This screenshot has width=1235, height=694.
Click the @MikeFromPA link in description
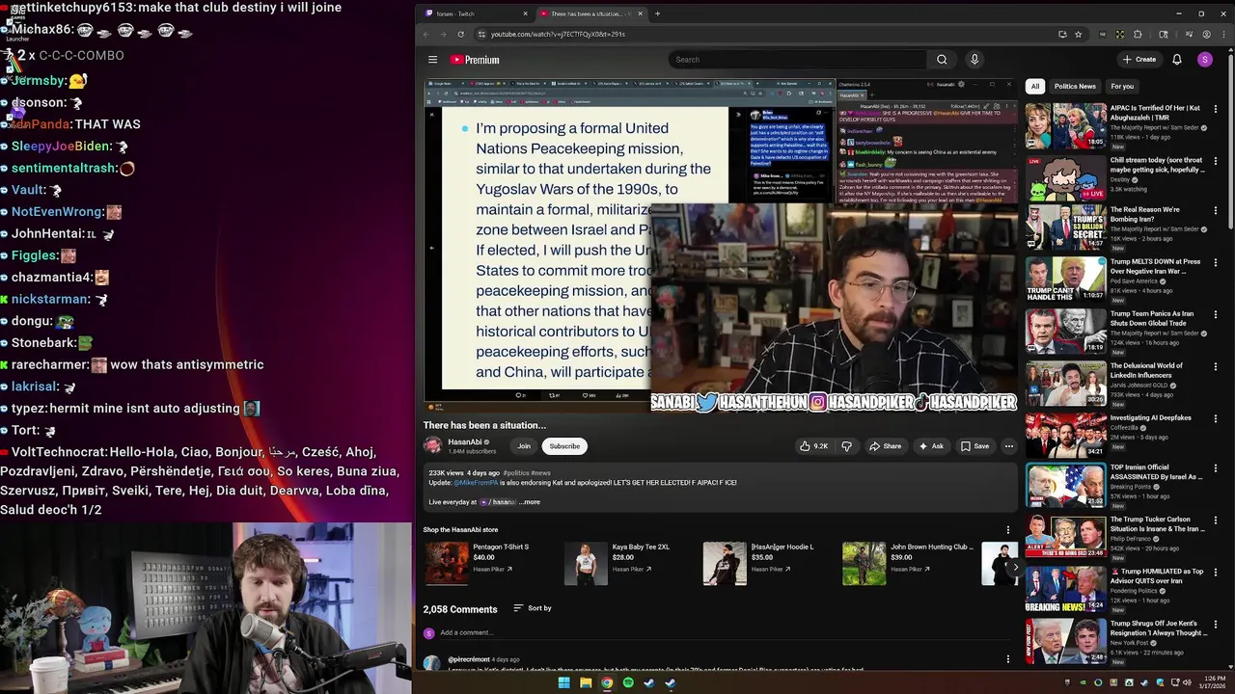[x=476, y=483]
